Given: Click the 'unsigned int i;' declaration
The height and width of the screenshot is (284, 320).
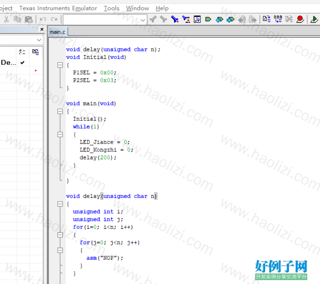Looking at the screenshot, I should [x=98, y=212].
